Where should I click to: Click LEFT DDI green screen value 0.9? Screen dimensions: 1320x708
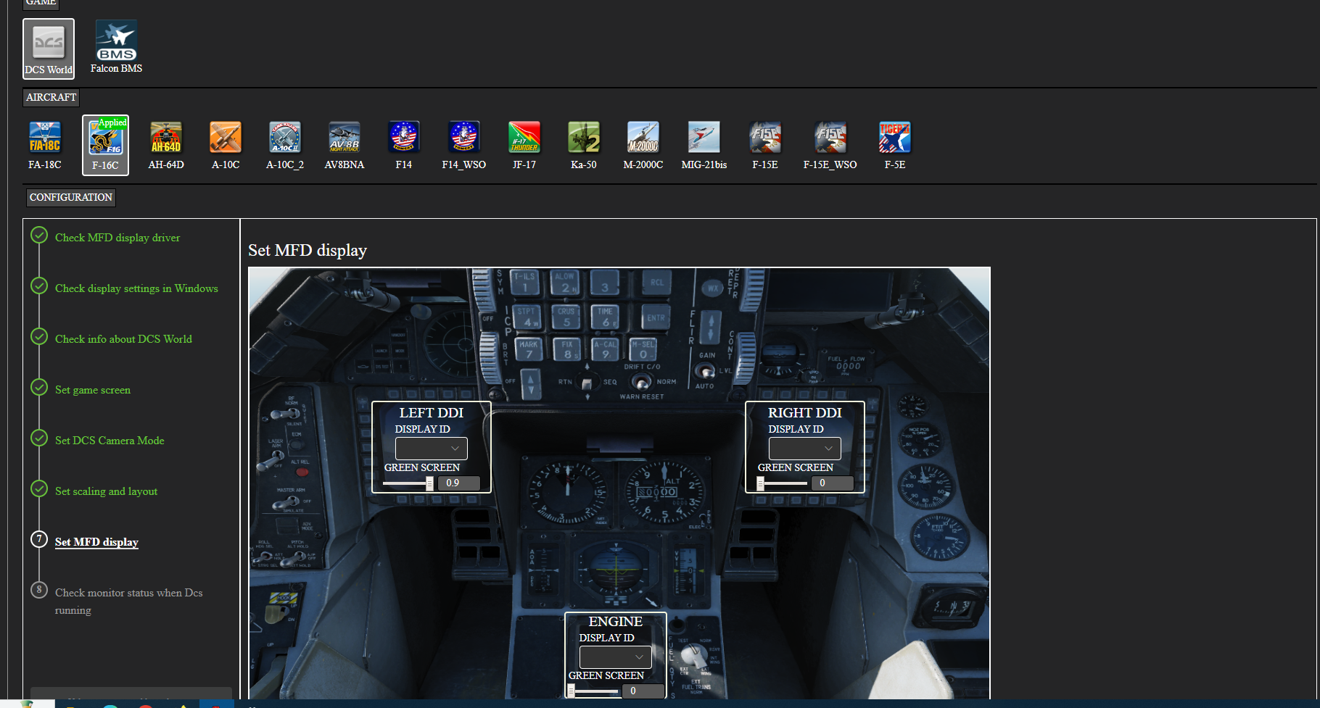click(x=459, y=483)
